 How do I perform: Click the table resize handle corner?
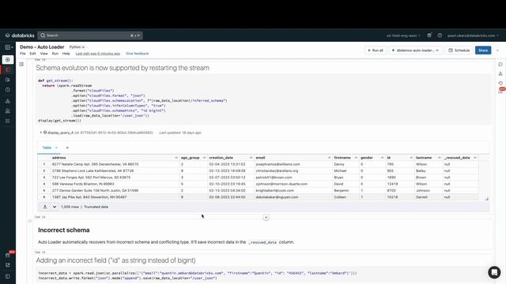point(487,199)
